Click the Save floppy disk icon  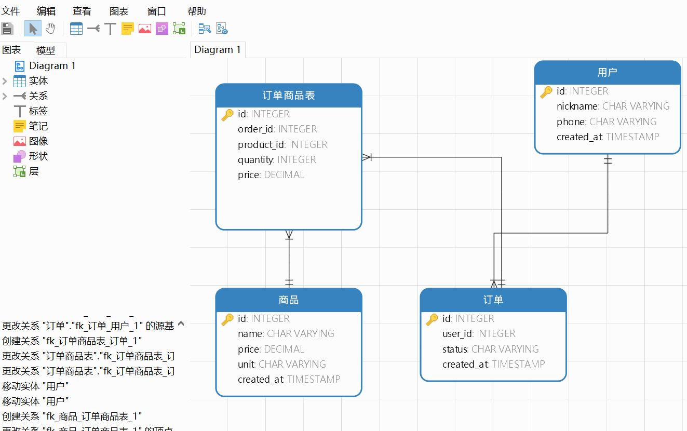pos(7,29)
